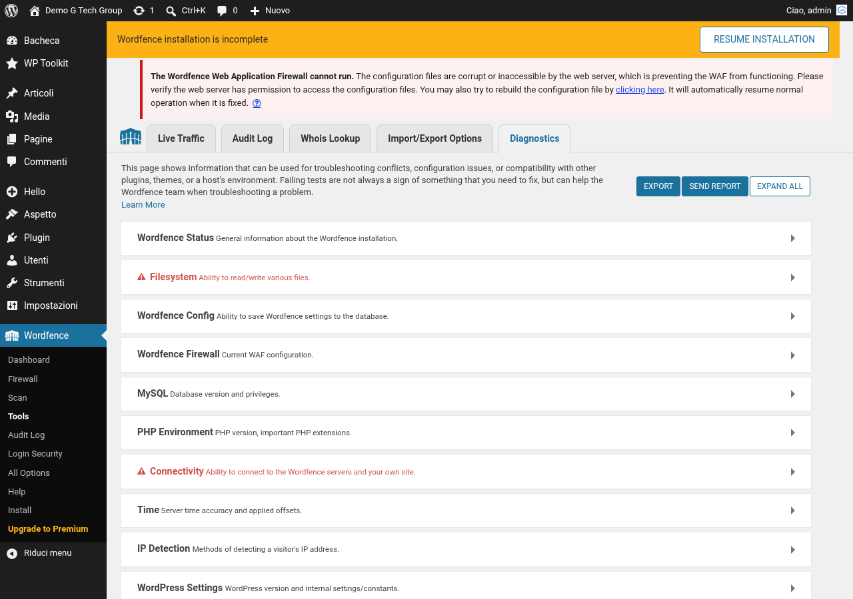Open the comments bubble in admin bar

[223, 11]
